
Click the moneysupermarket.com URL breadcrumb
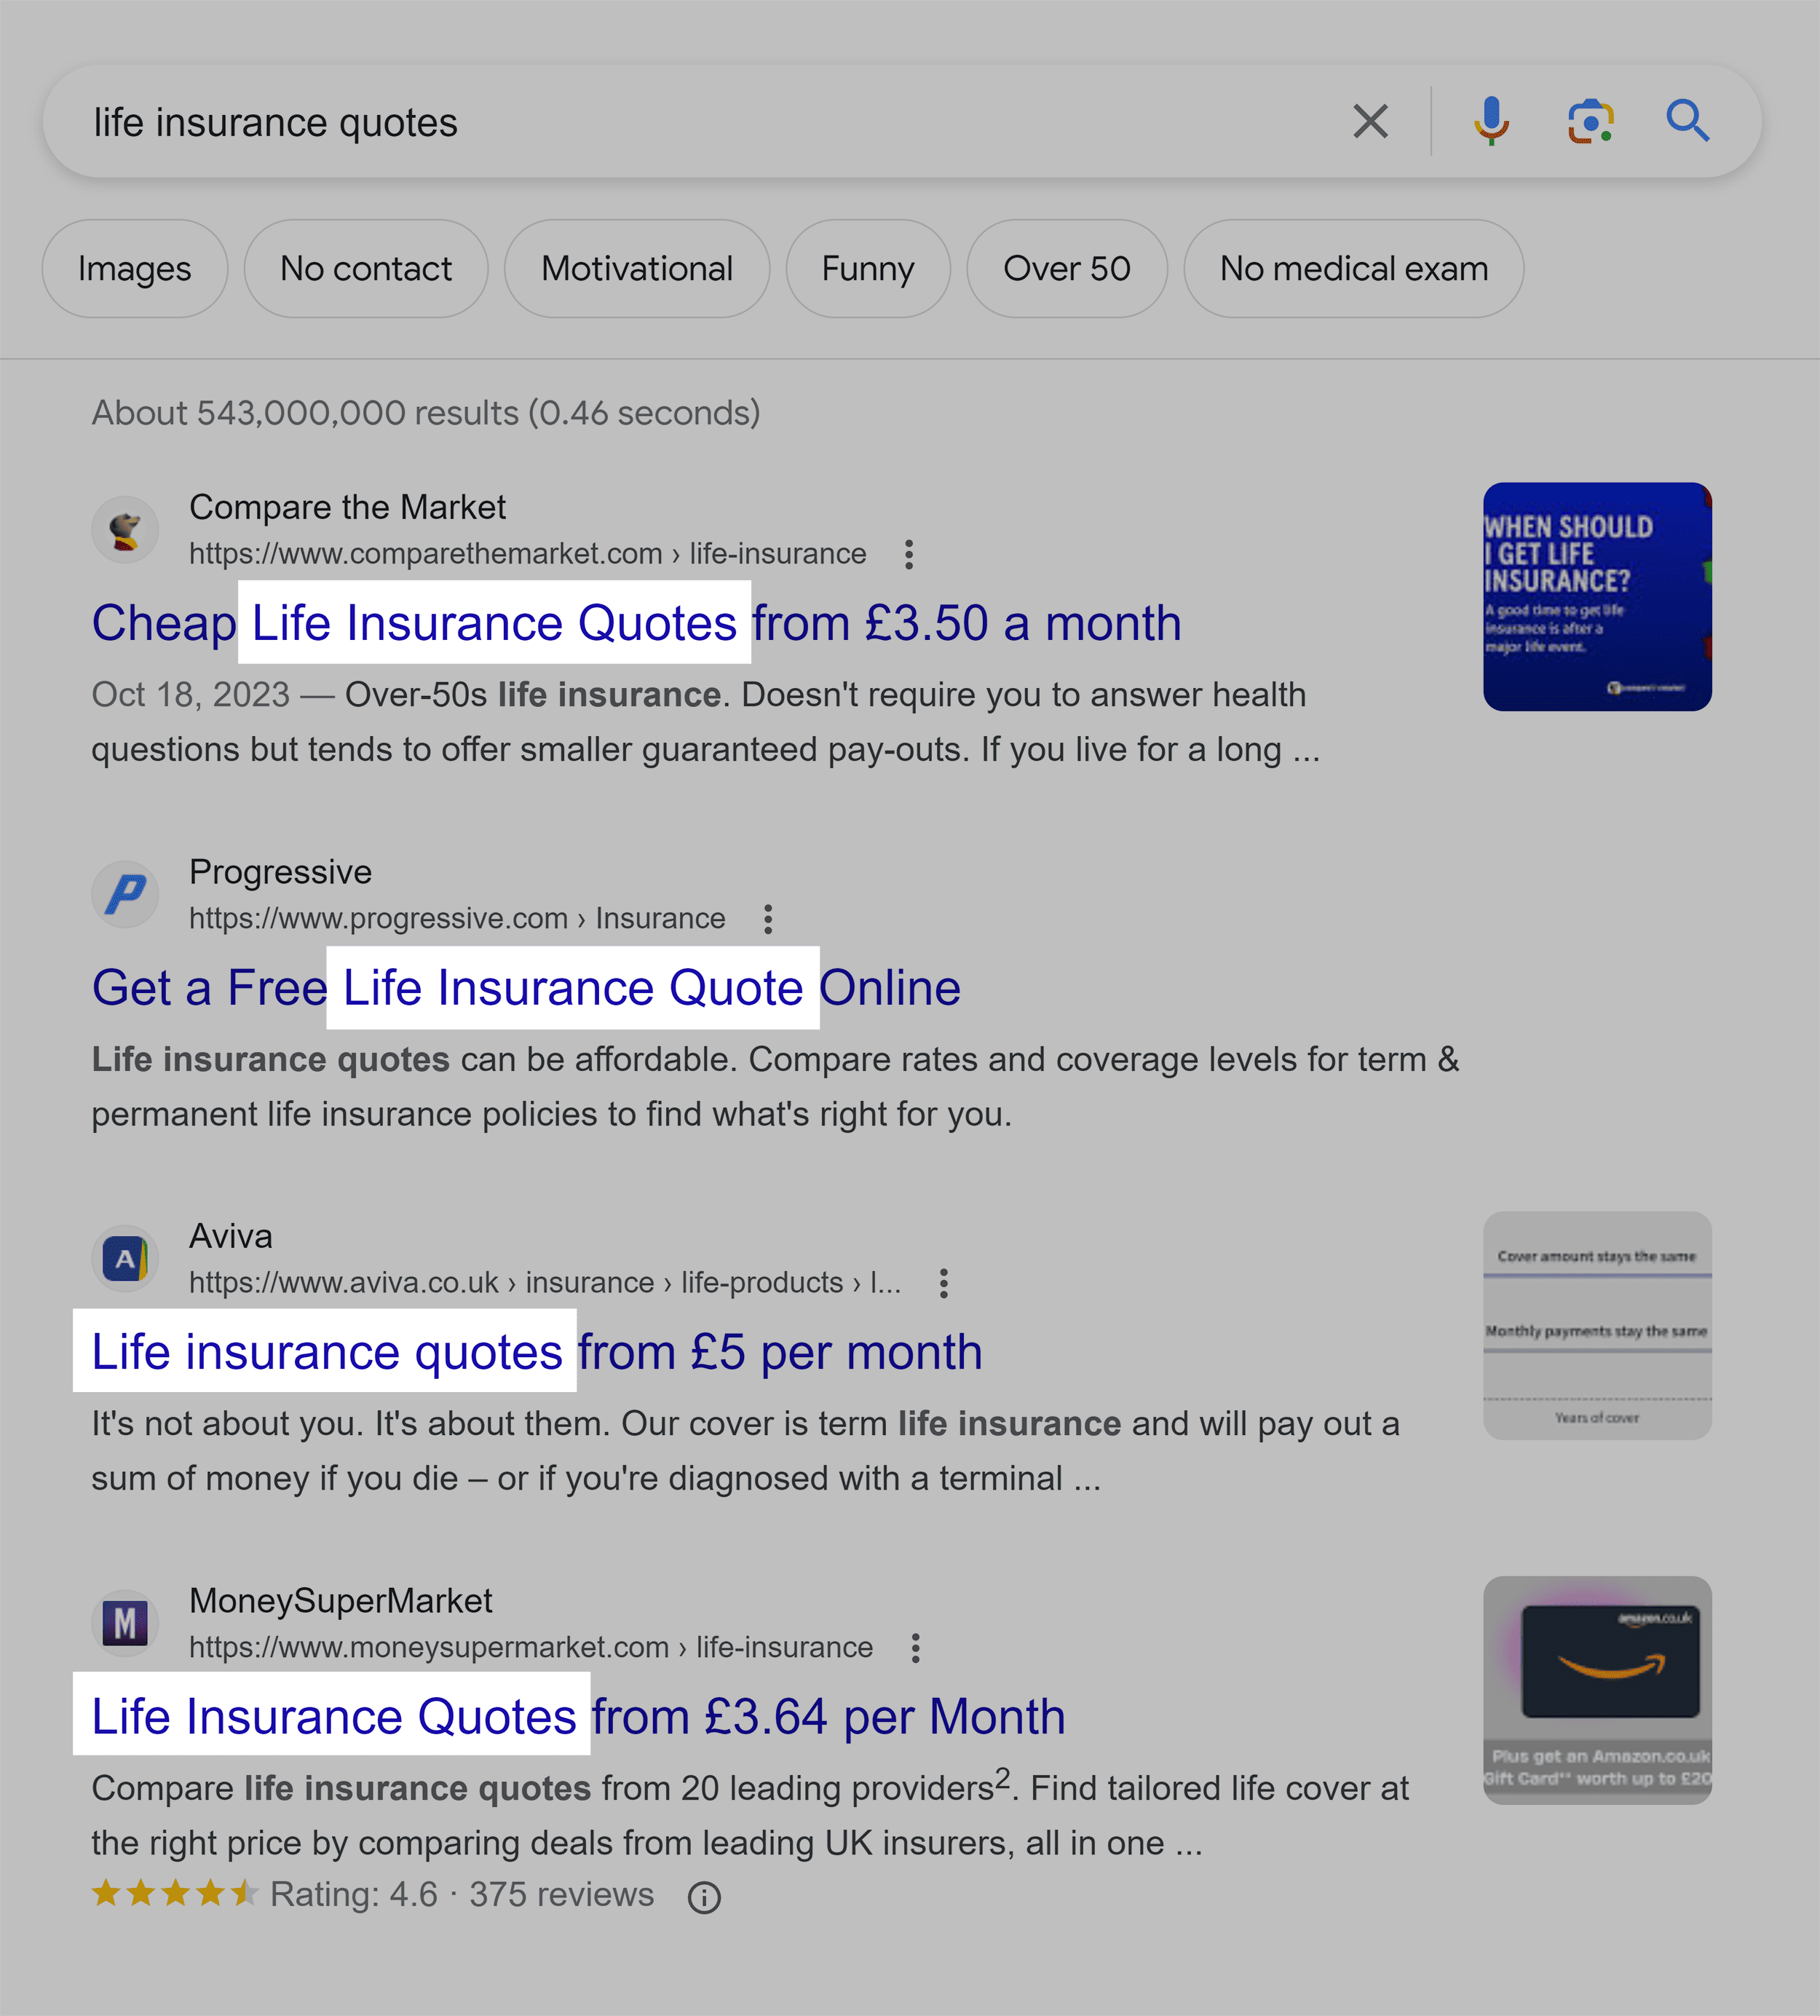pyautogui.click(x=531, y=1647)
